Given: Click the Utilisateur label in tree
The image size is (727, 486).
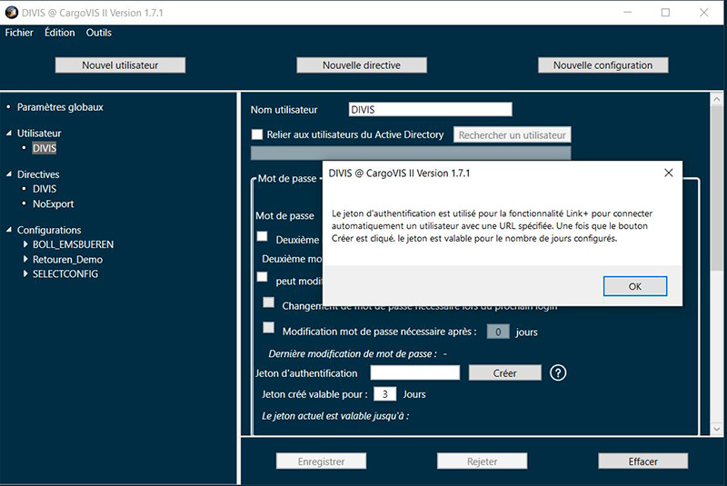Looking at the screenshot, I should coord(39,134).
